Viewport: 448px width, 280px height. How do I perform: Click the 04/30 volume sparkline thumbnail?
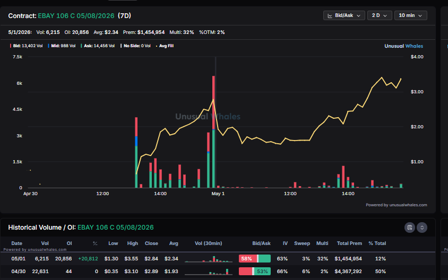pos(209,272)
